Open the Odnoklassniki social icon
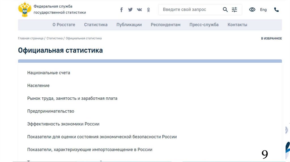 [148, 10]
